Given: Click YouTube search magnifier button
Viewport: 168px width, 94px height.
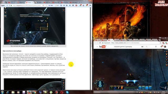Looking at the screenshot, I should (146, 47).
